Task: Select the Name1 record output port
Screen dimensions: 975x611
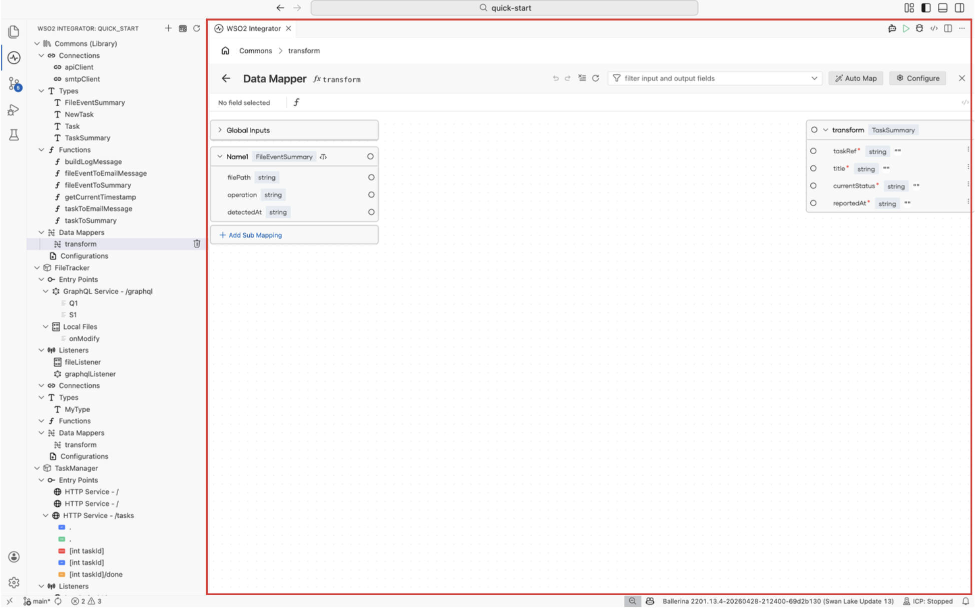Action: (x=370, y=156)
